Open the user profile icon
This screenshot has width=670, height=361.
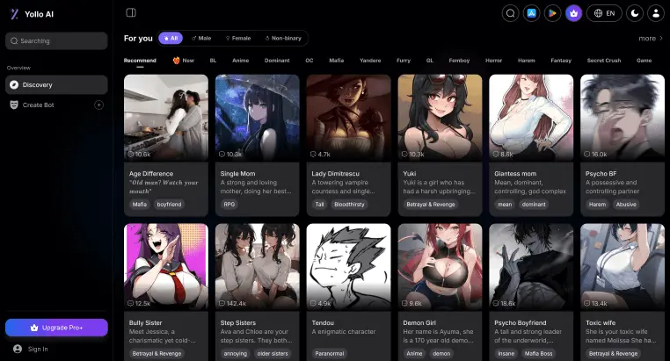click(656, 13)
